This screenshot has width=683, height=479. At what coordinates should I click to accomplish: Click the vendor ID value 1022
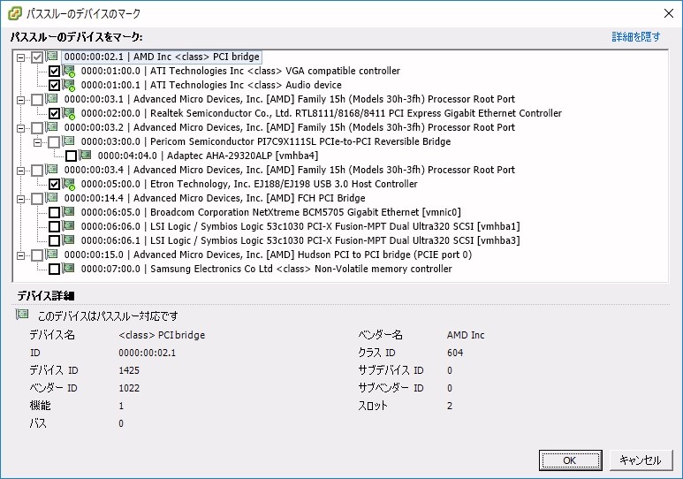129,388
